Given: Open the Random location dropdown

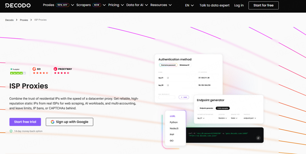Looking at the screenshot, I should point(222,118).
